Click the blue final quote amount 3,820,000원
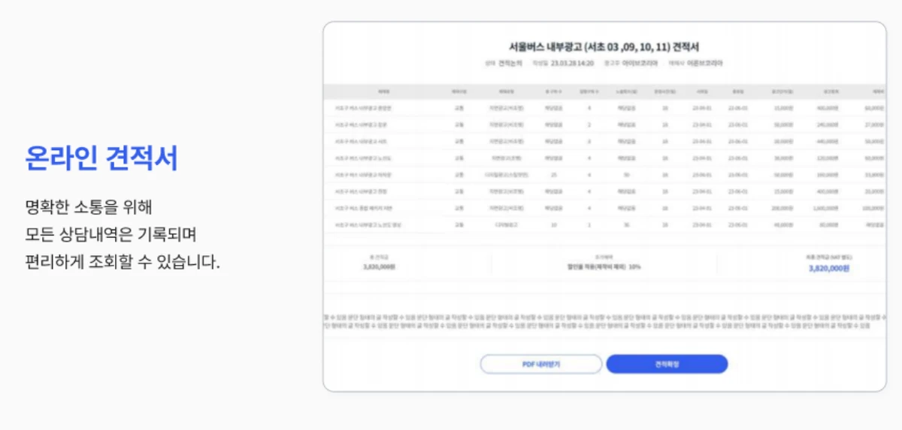The image size is (902, 430). [829, 268]
